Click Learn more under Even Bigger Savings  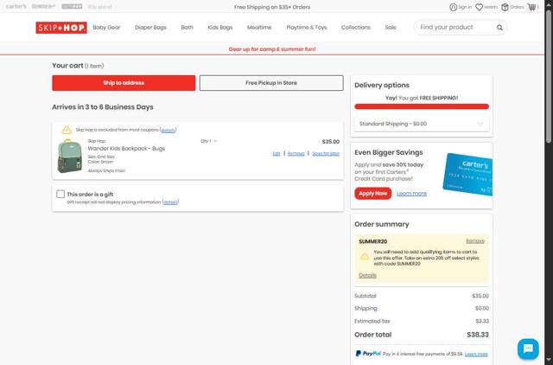(411, 194)
